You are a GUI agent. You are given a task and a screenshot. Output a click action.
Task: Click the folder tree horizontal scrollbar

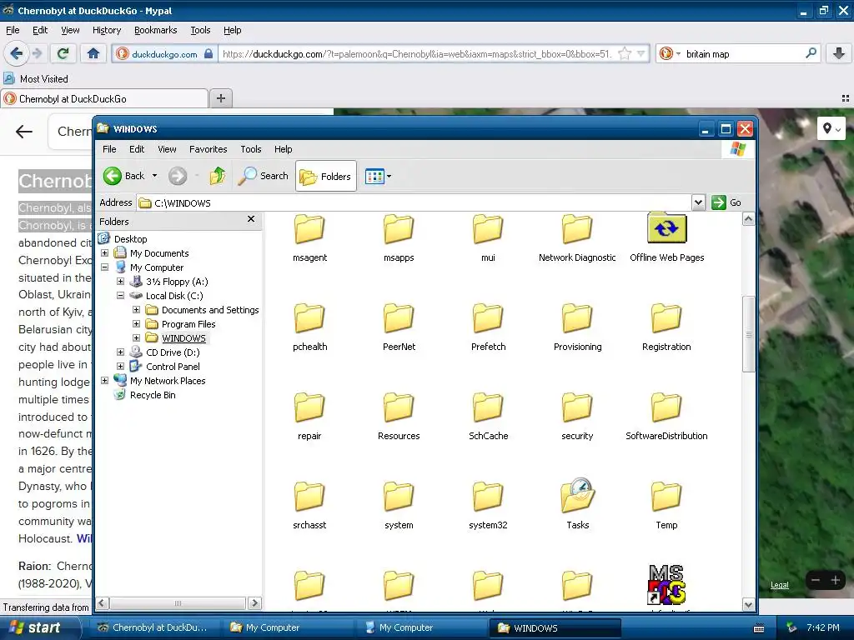pyautogui.click(x=178, y=603)
